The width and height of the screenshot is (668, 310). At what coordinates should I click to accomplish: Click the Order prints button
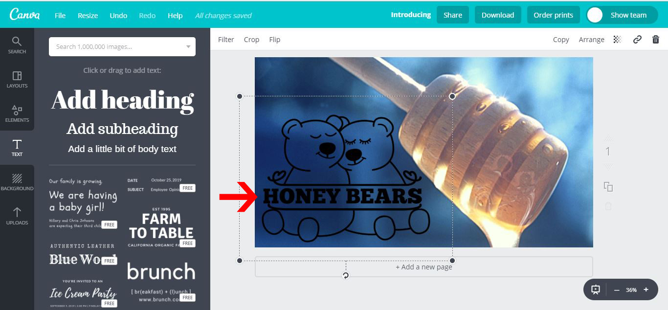553,15
